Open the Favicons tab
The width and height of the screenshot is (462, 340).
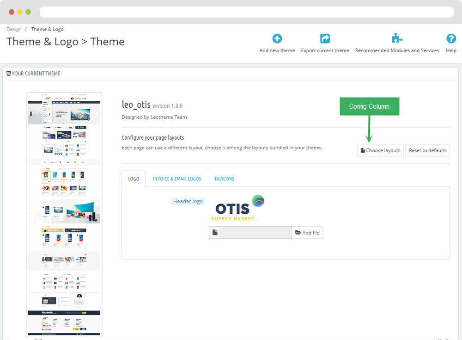coord(224,179)
